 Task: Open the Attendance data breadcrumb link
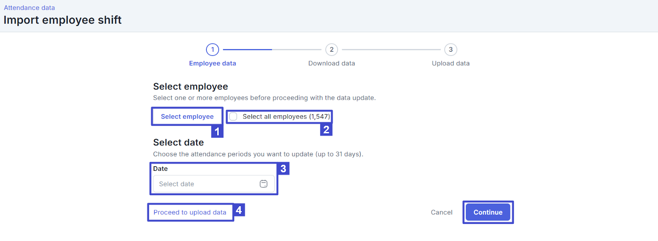pyautogui.click(x=29, y=8)
